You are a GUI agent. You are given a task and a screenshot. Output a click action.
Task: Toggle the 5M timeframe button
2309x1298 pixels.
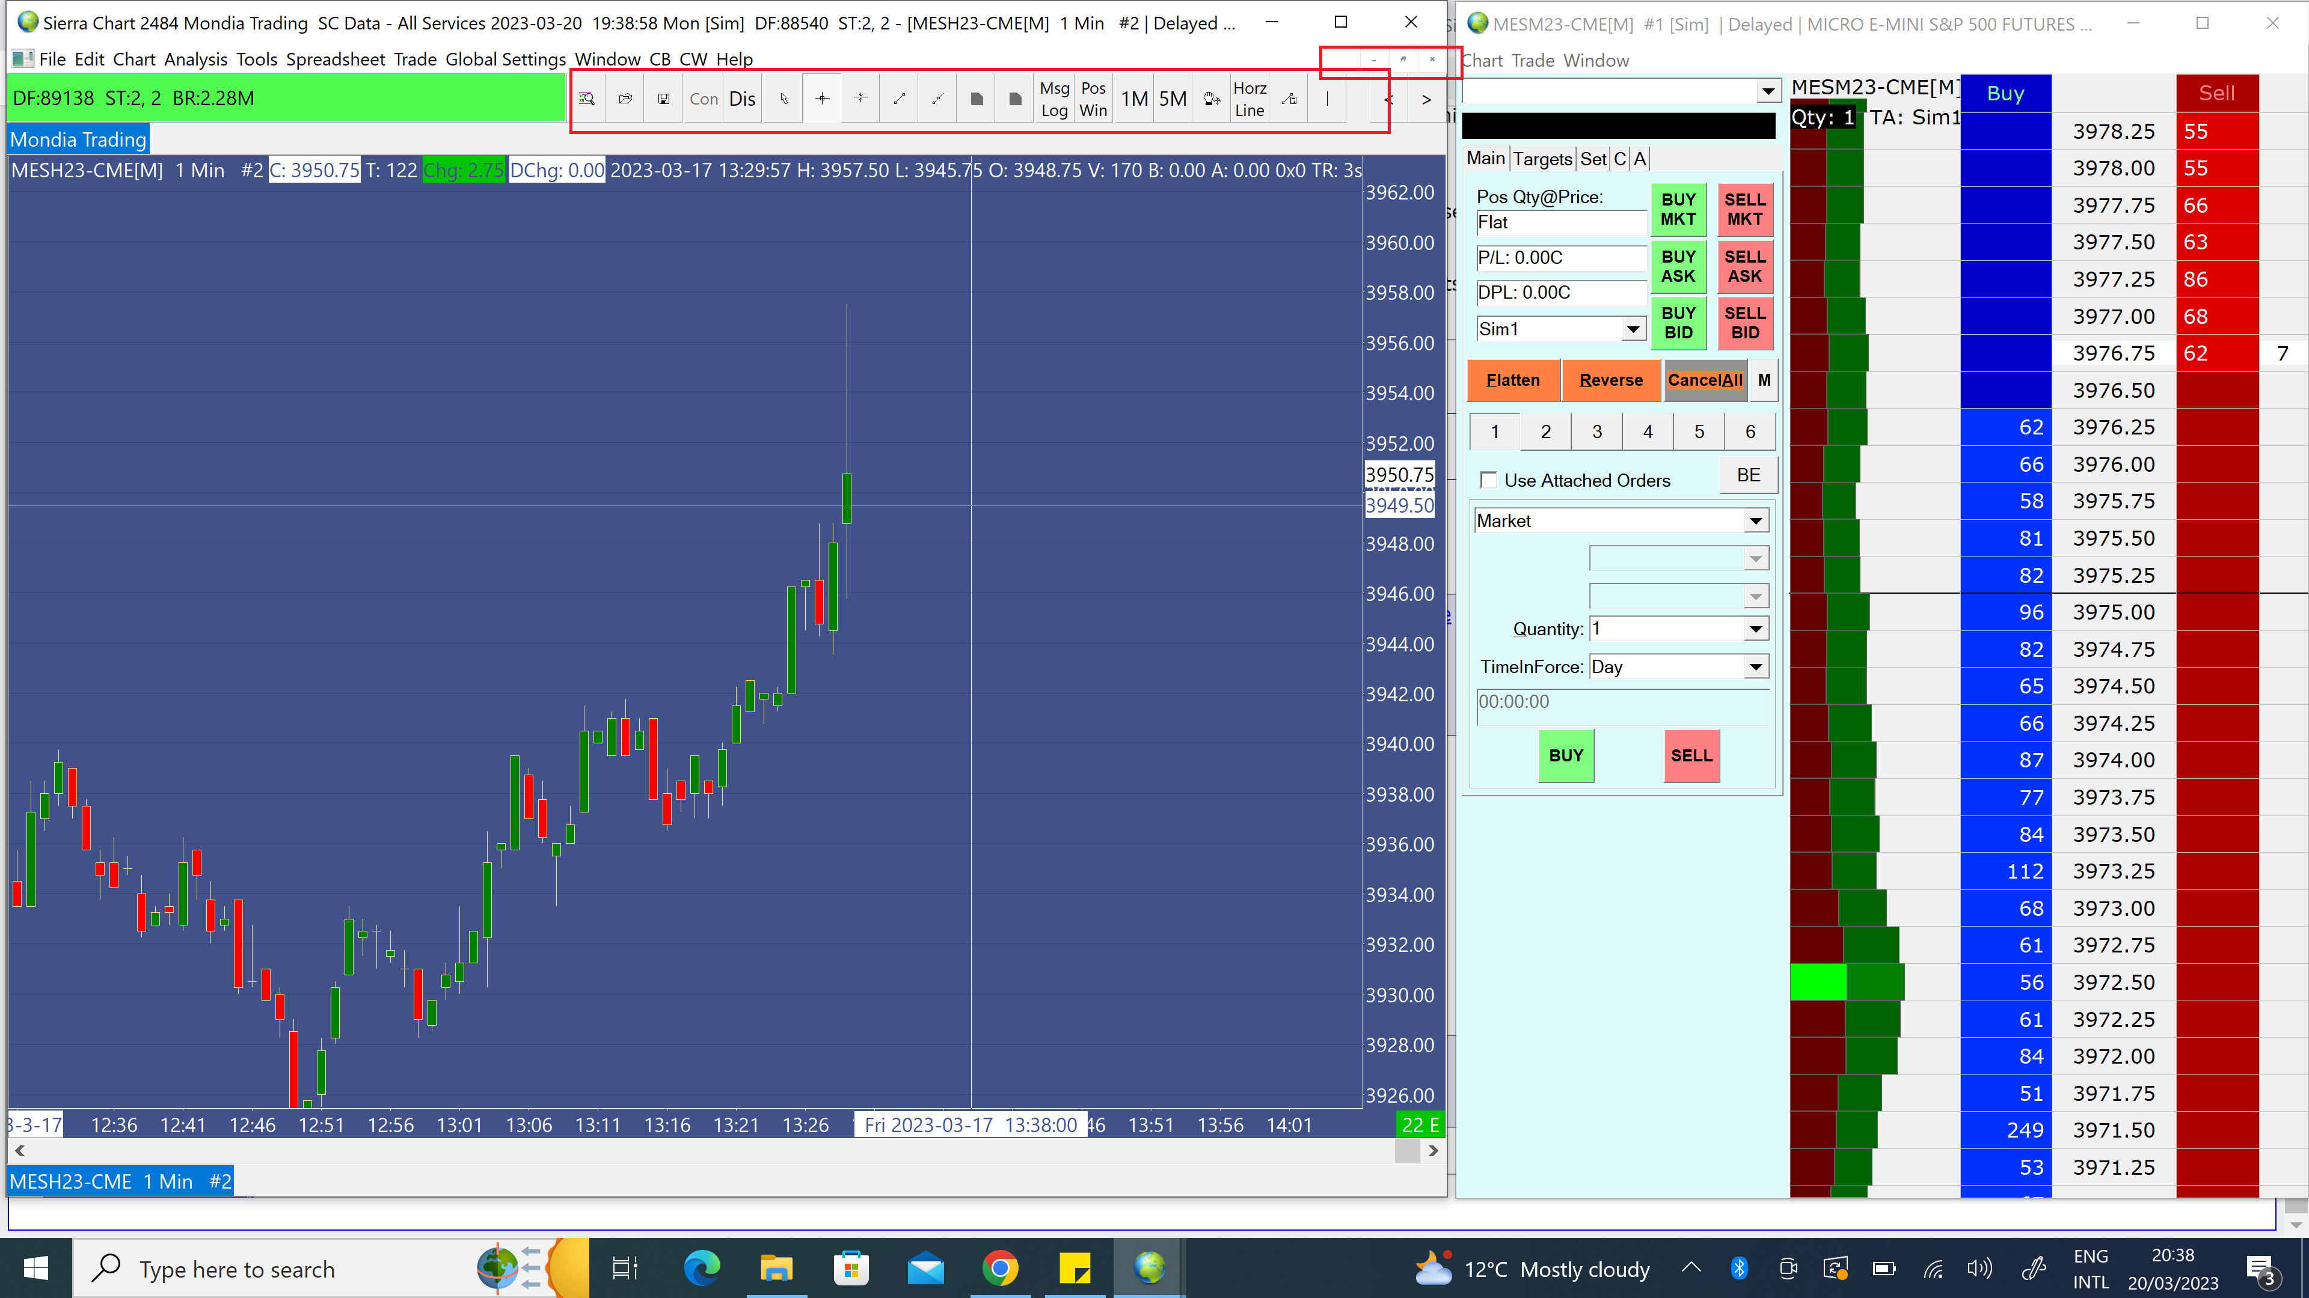click(1173, 99)
